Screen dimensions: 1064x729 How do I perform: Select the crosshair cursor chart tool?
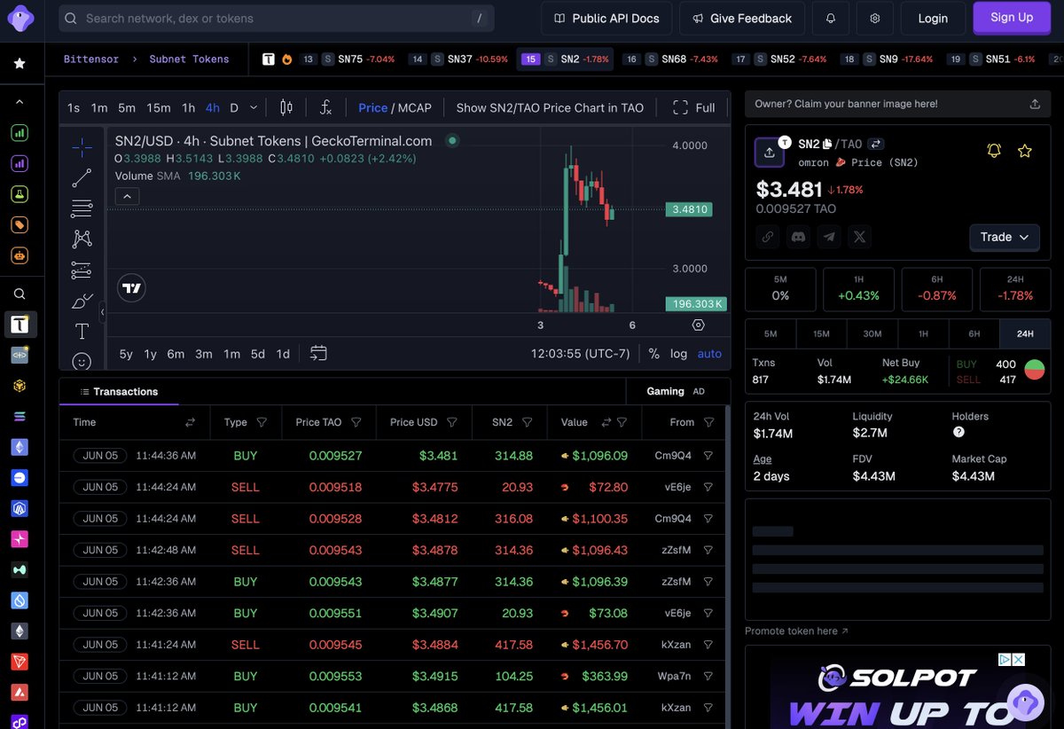[x=82, y=146]
